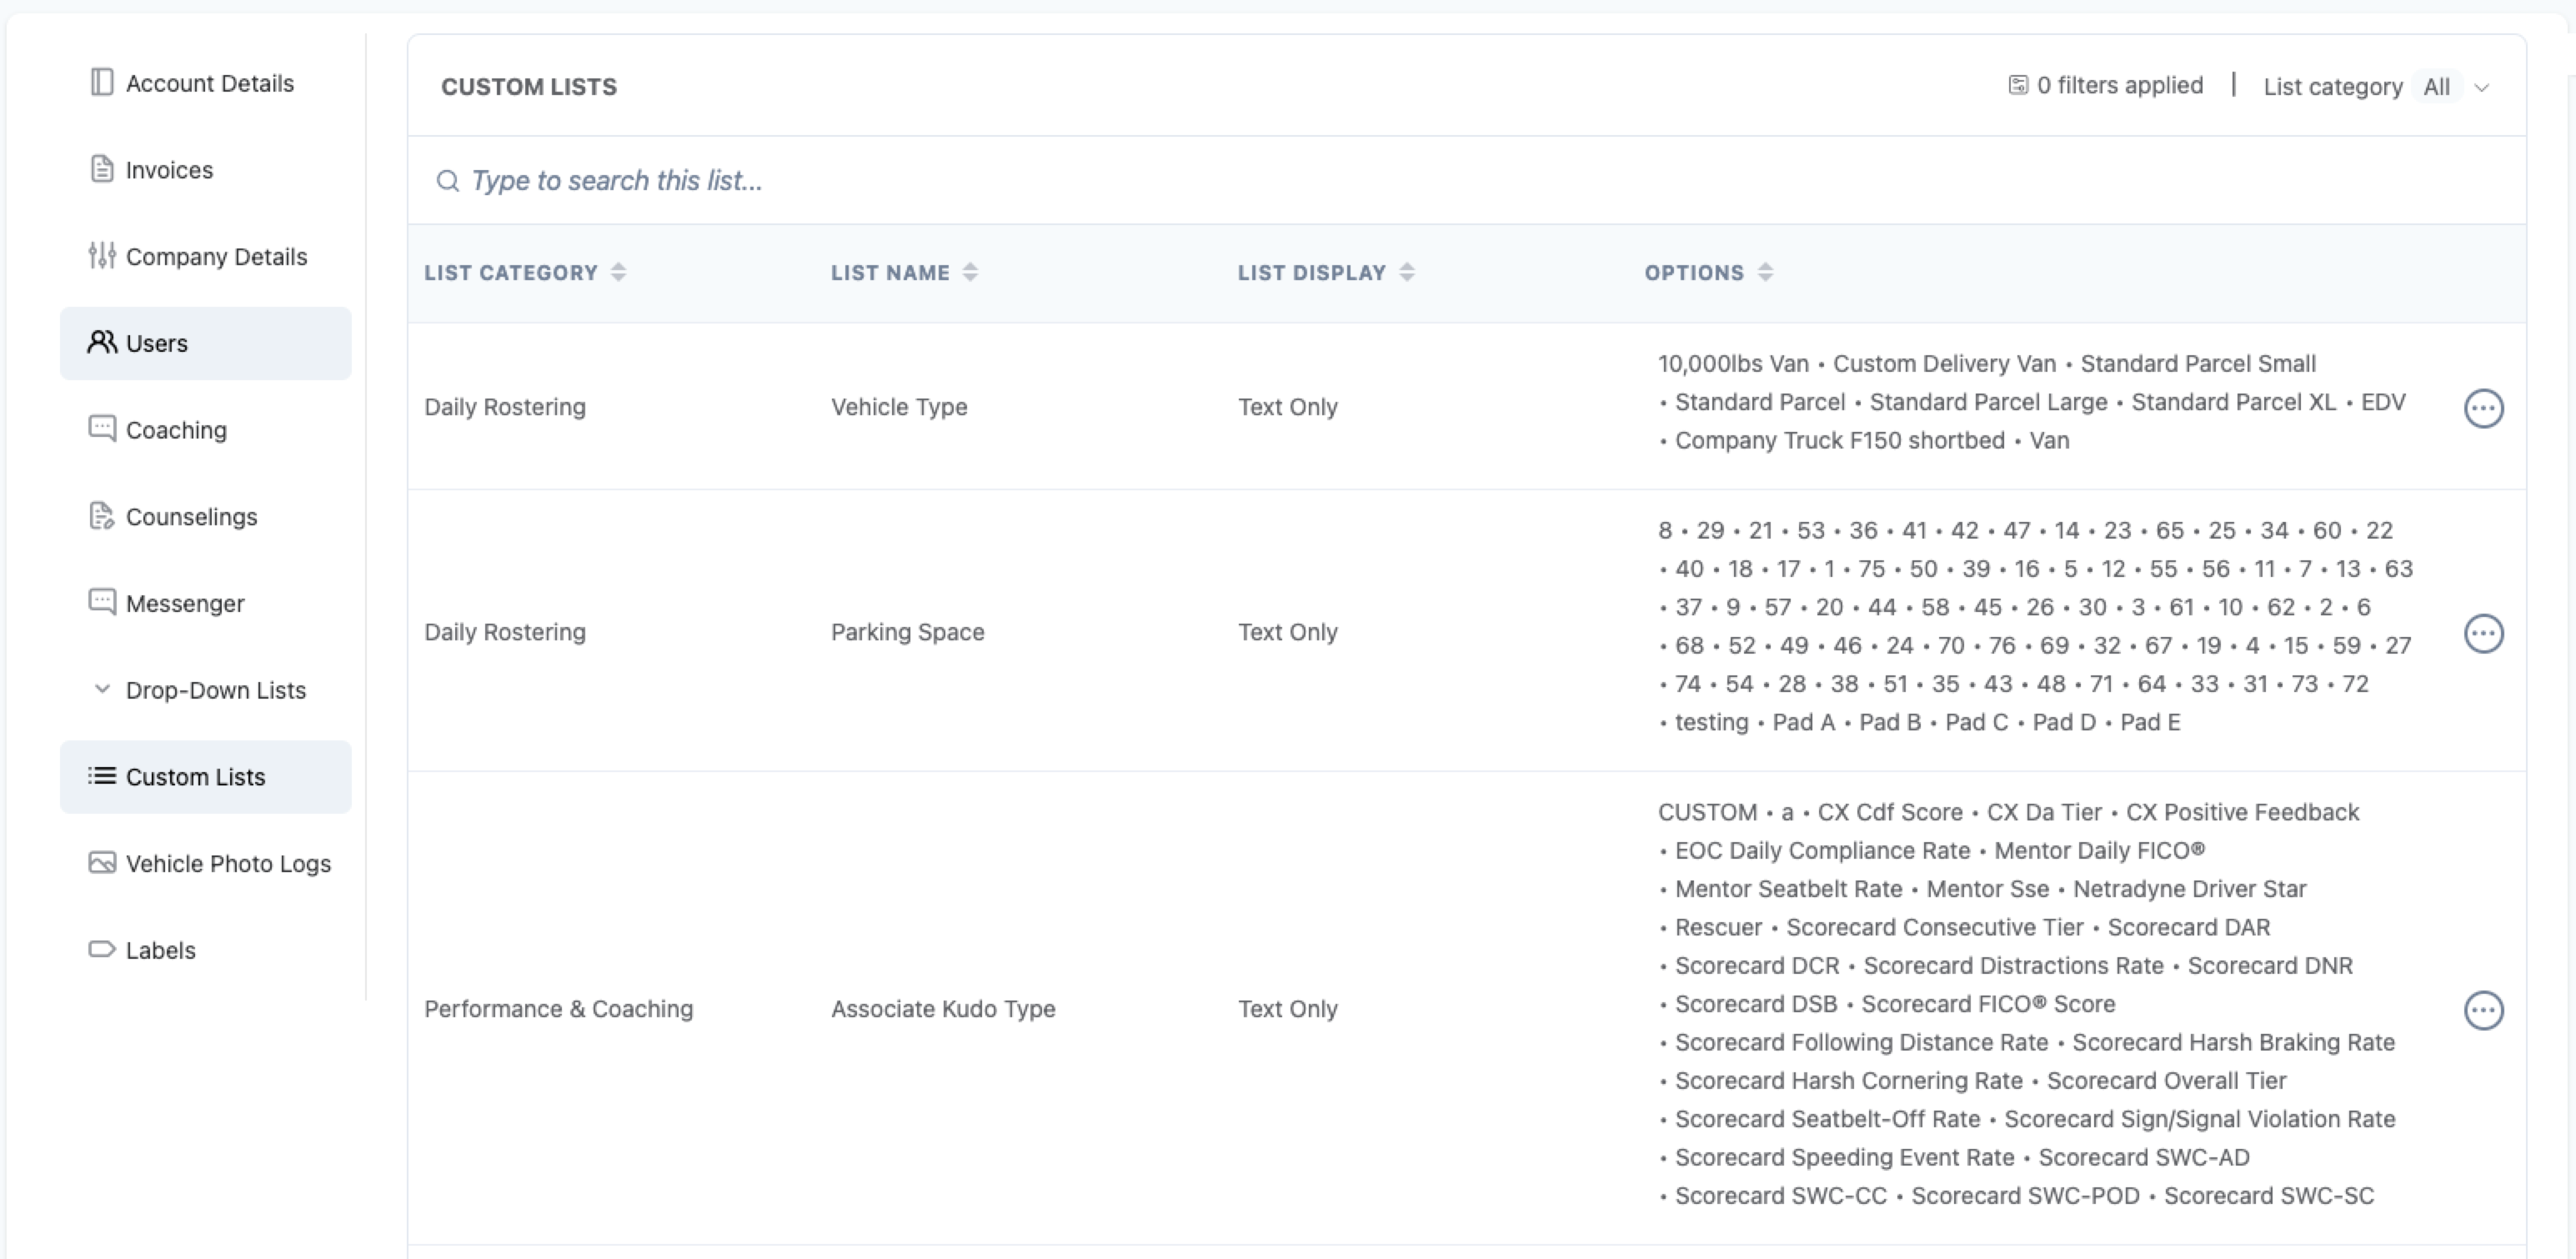Image resolution: width=2576 pixels, height=1259 pixels.
Task: Select the Users menu item
Action: click(156, 343)
